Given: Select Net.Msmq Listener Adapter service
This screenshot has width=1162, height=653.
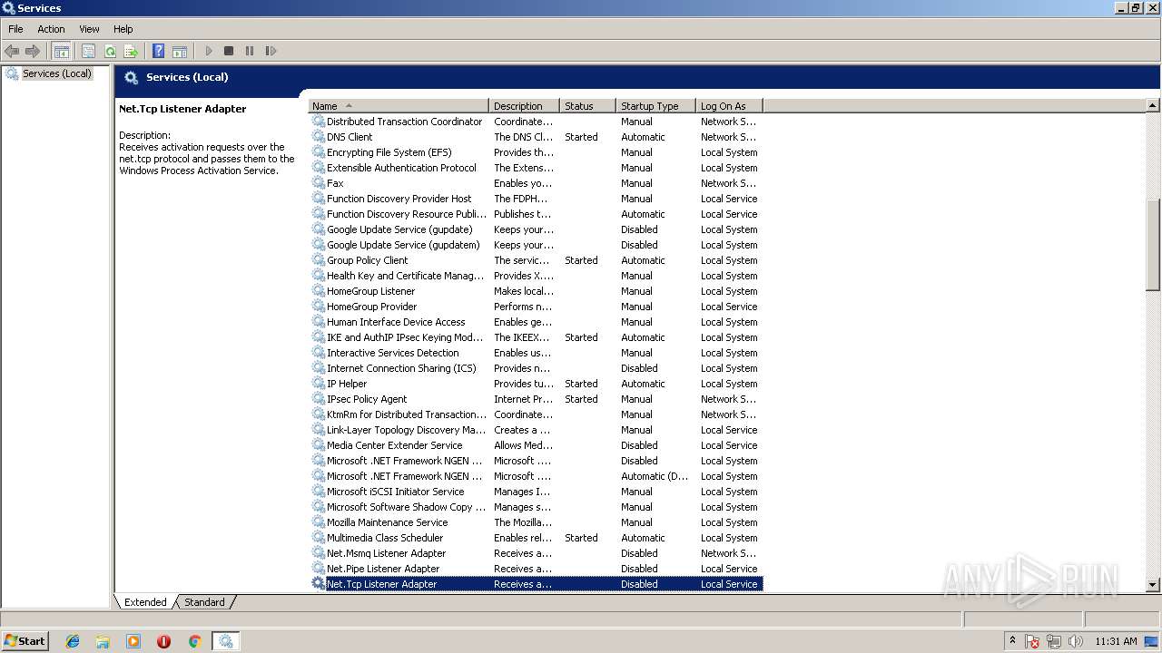Looking at the screenshot, I should click(536, 553).
